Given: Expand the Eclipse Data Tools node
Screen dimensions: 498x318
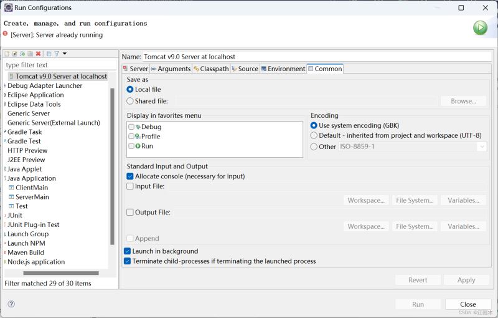Looking at the screenshot, I should [x=5, y=104].
